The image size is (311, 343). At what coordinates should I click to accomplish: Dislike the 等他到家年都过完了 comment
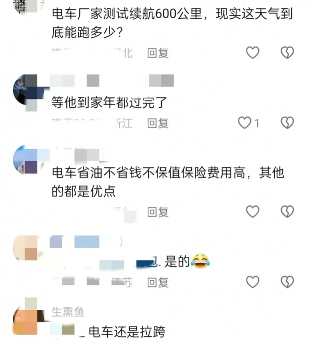(287, 123)
